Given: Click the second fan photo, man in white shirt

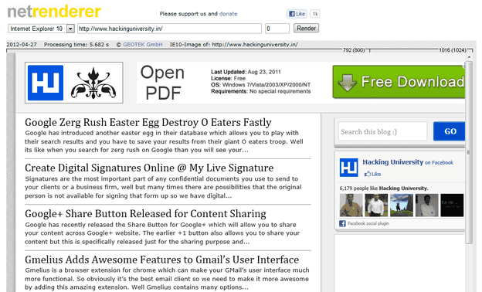Looking at the screenshot, I should pos(376,205).
